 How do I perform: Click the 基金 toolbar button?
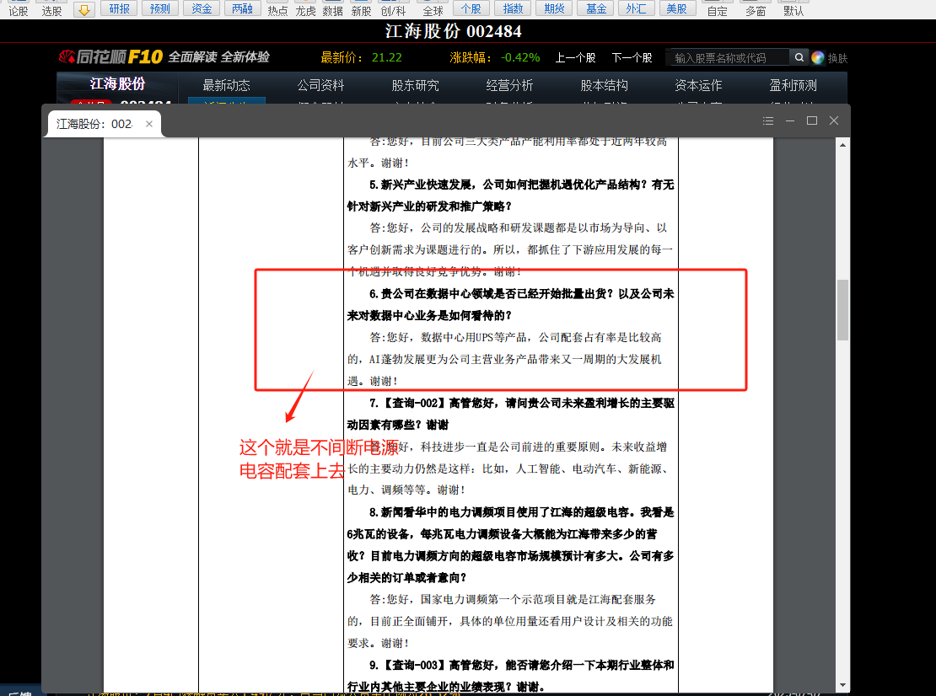point(595,8)
